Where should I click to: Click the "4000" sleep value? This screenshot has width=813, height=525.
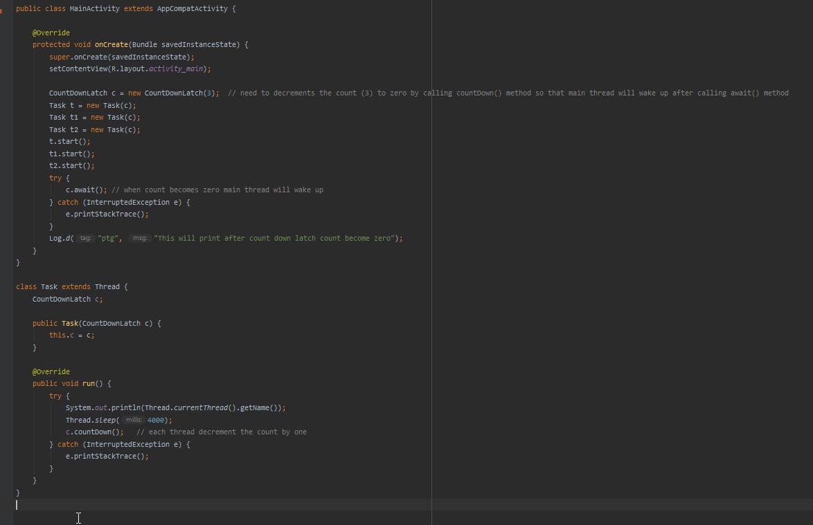tap(156, 421)
